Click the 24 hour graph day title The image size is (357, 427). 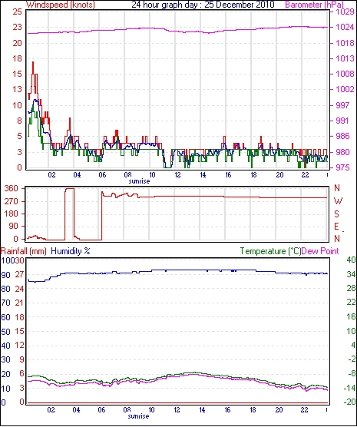203,5
